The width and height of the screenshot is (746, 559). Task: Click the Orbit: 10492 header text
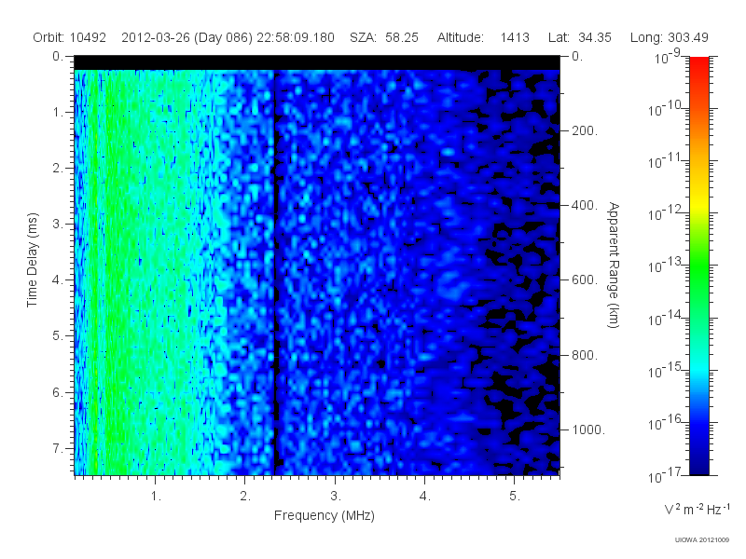(x=69, y=37)
